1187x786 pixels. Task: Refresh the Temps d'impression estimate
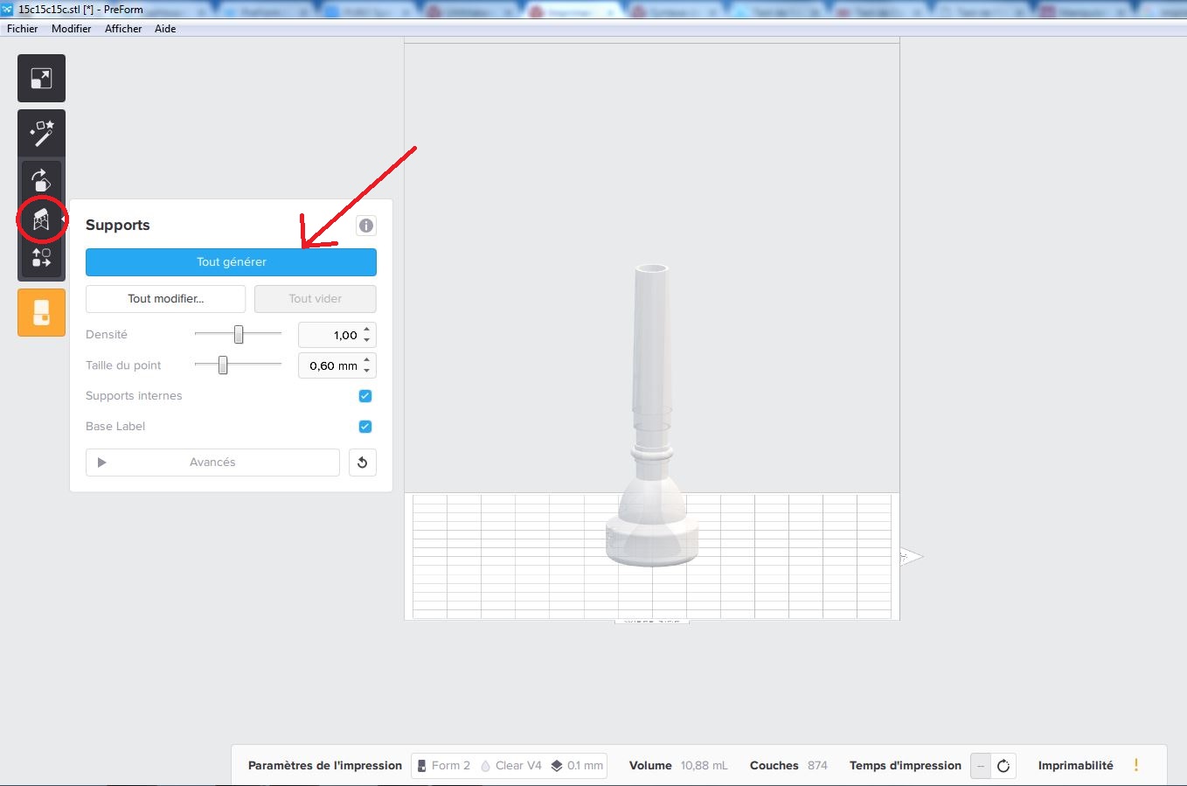click(x=1003, y=766)
